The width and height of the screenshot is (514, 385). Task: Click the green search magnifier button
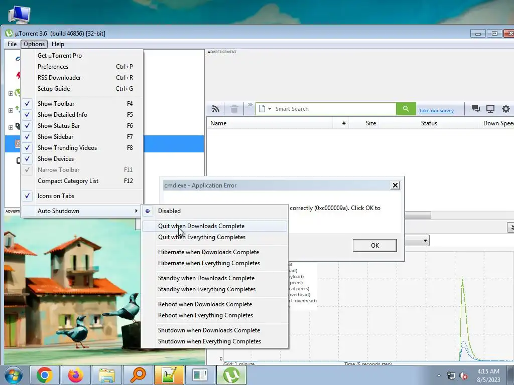tap(406, 109)
